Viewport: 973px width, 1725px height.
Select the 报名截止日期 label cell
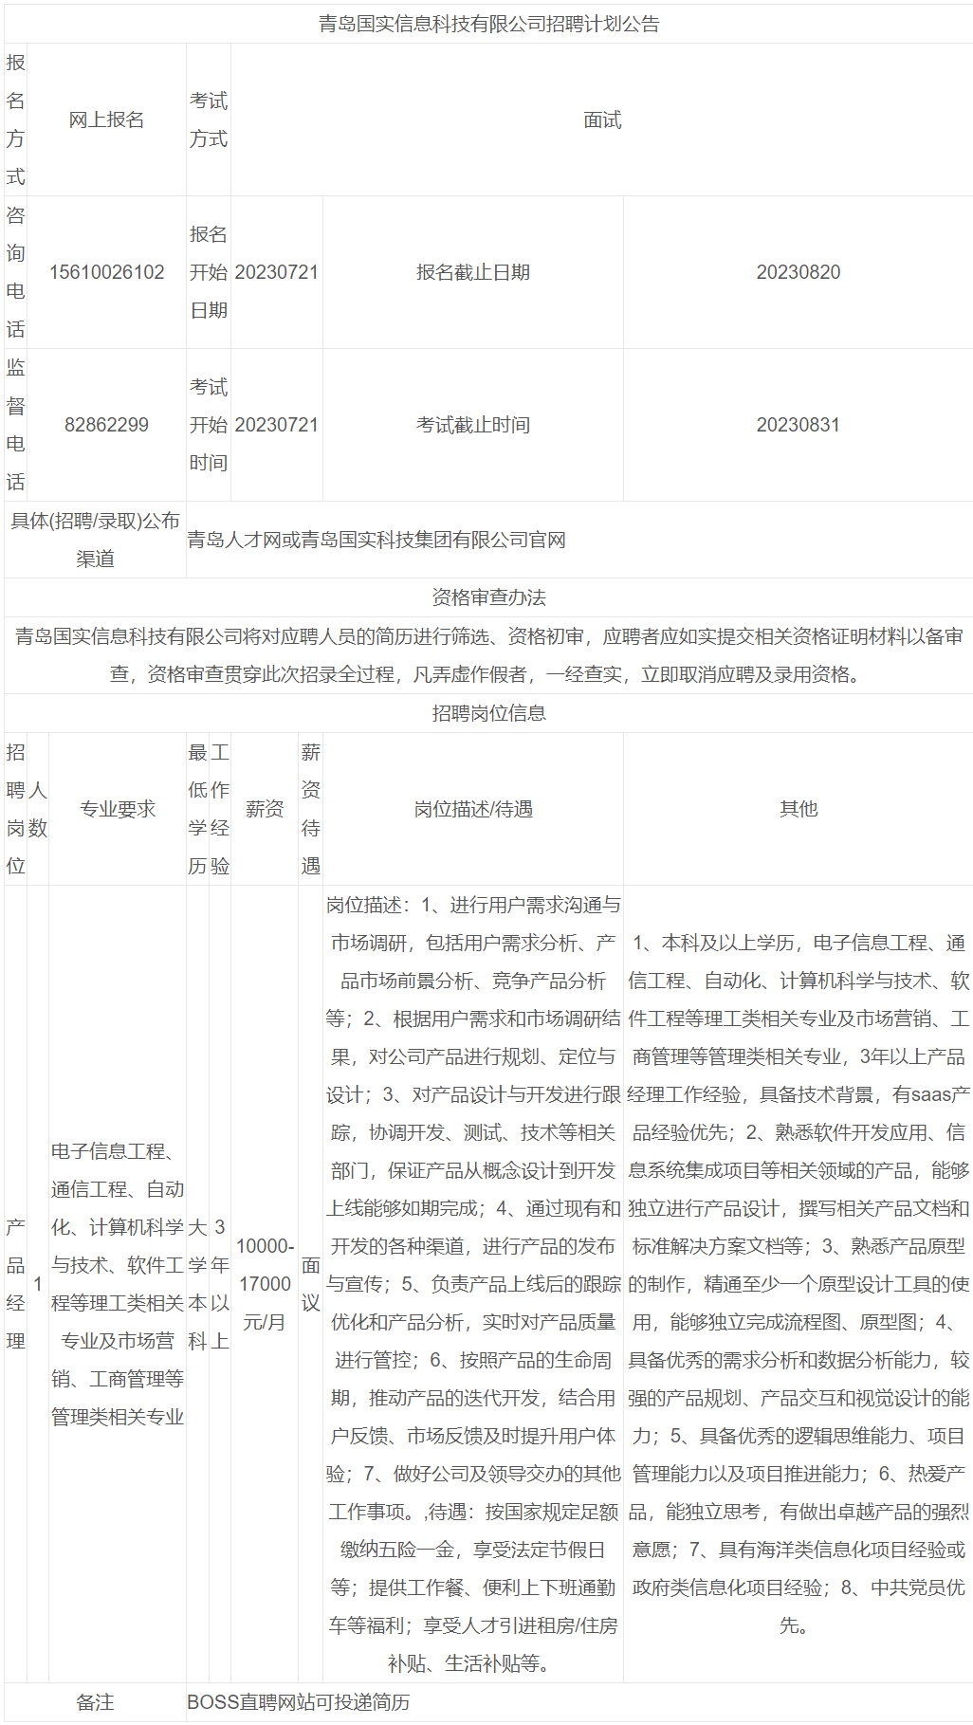[x=473, y=272]
